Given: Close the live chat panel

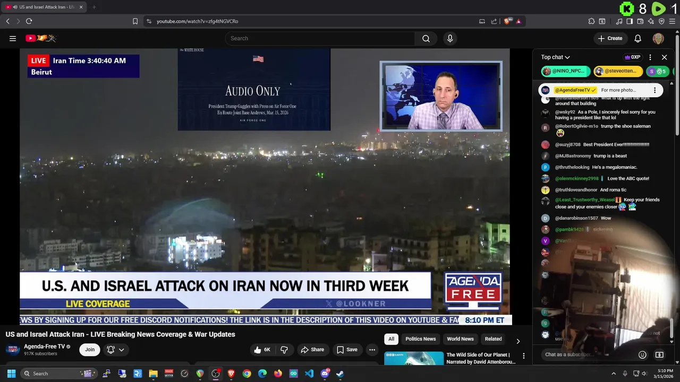Looking at the screenshot, I should [664, 57].
